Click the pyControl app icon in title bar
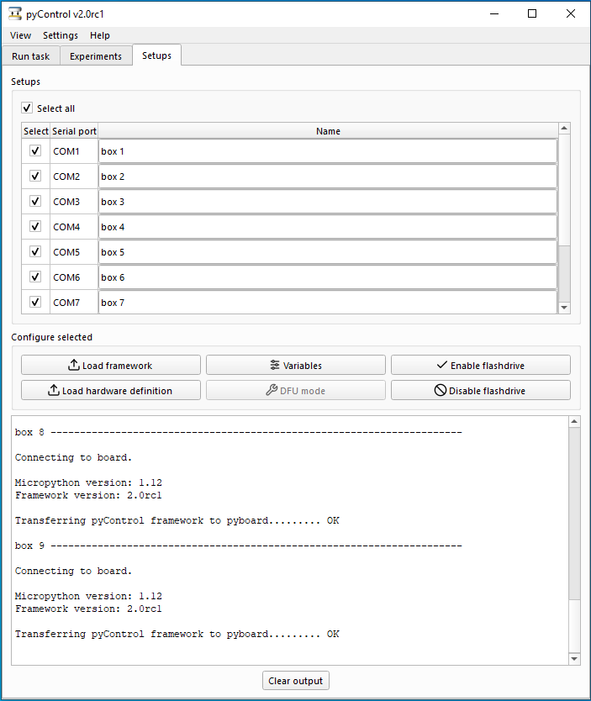 pos(15,13)
